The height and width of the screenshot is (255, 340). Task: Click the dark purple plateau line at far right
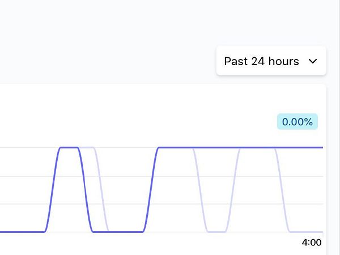pyautogui.click(x=306, y=147)
